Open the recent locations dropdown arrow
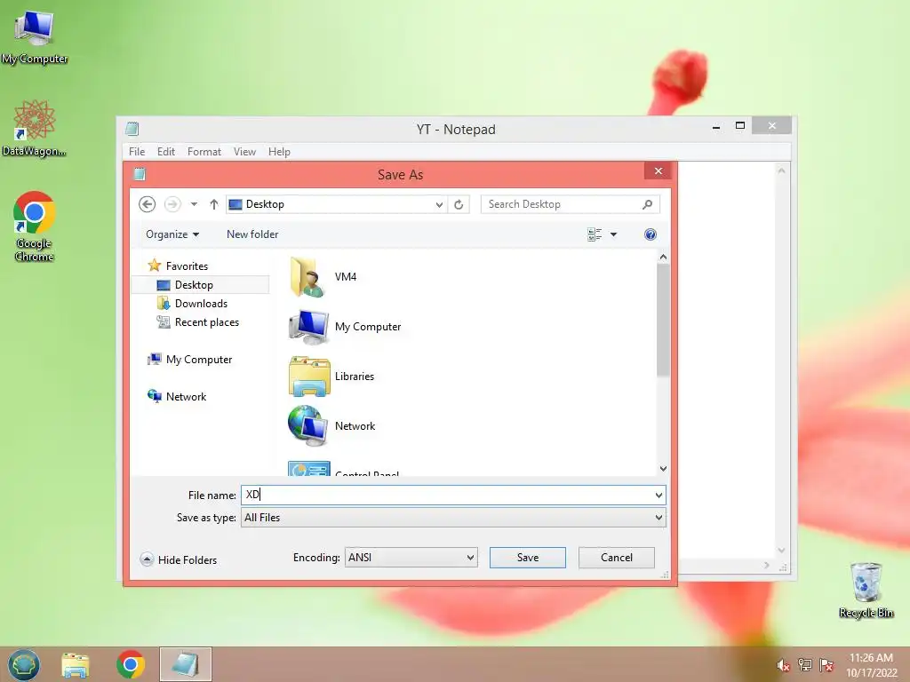Screen dimensions: 910x682 [194, 204]
